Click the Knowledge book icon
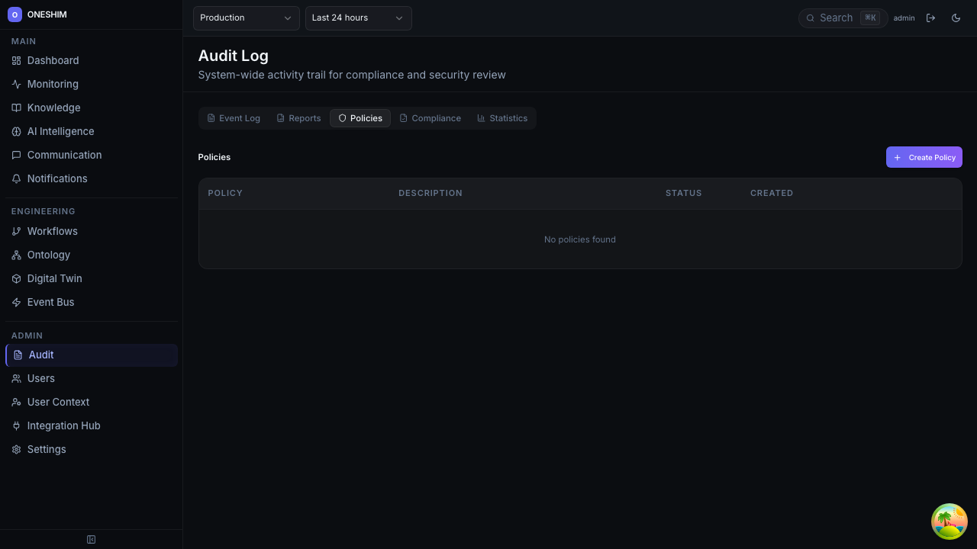Screen dimensions: 977x549 click(16, 108)
